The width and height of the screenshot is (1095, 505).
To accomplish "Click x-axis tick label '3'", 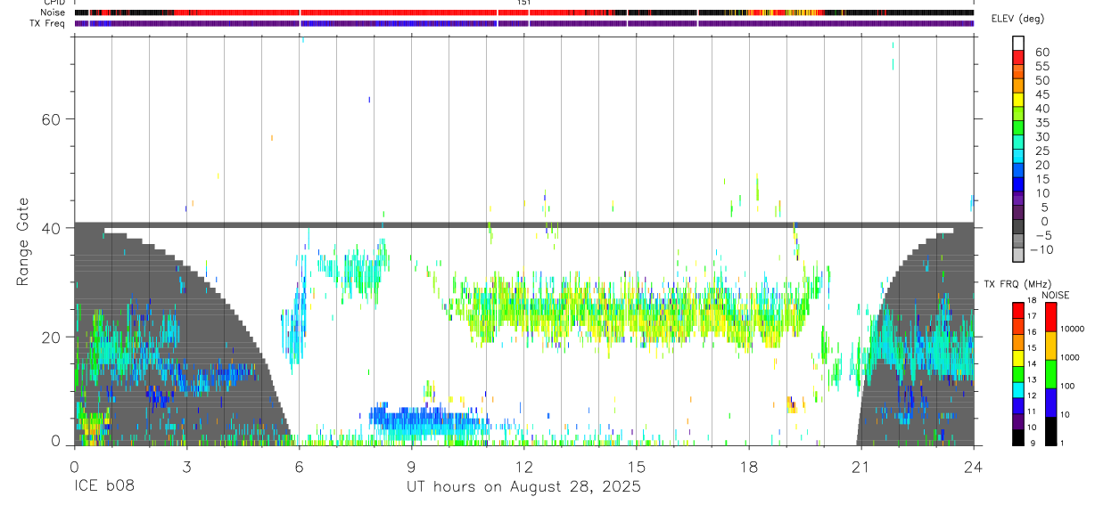I will (x=186, y=465).
